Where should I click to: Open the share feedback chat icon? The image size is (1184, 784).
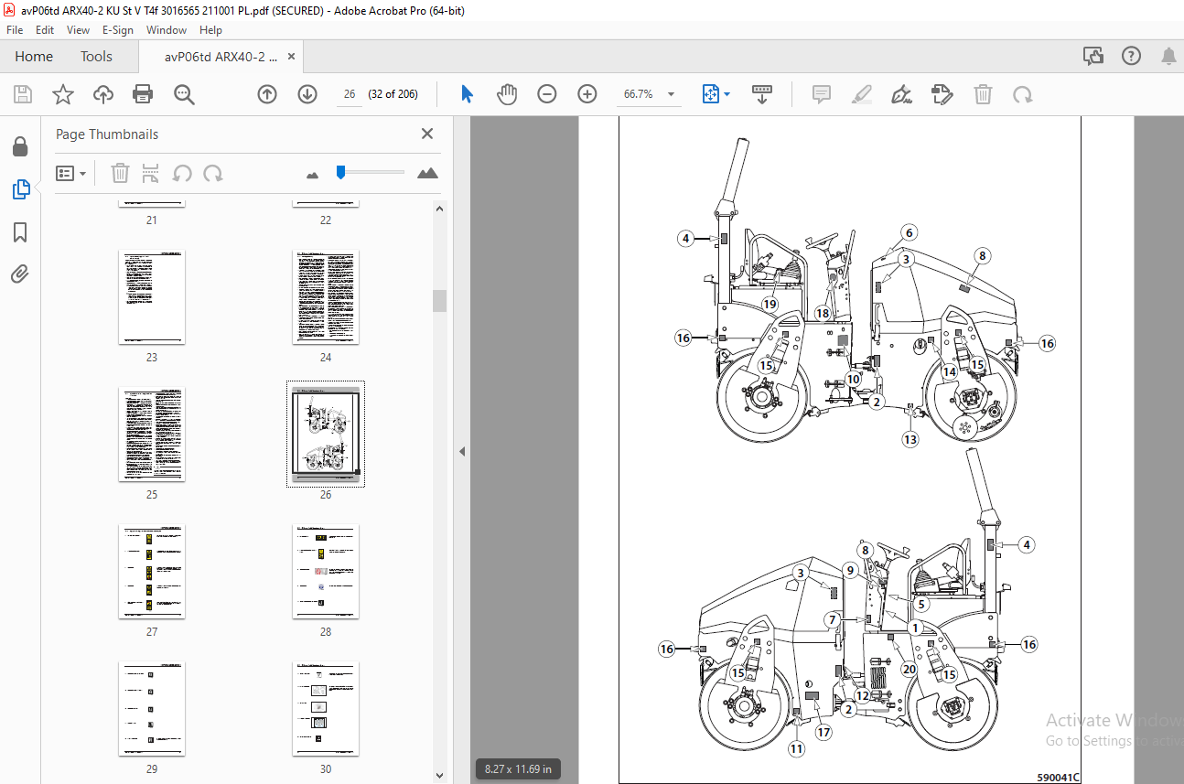pos(1093,57)
